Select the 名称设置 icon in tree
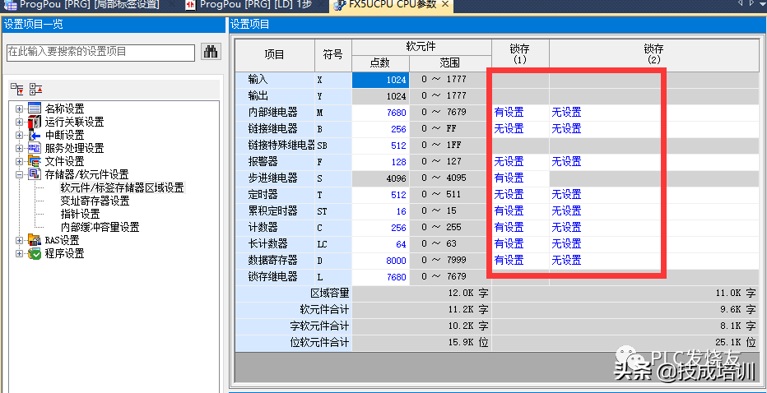This screenshot has height=393, width=767. [x=35, y=109]
